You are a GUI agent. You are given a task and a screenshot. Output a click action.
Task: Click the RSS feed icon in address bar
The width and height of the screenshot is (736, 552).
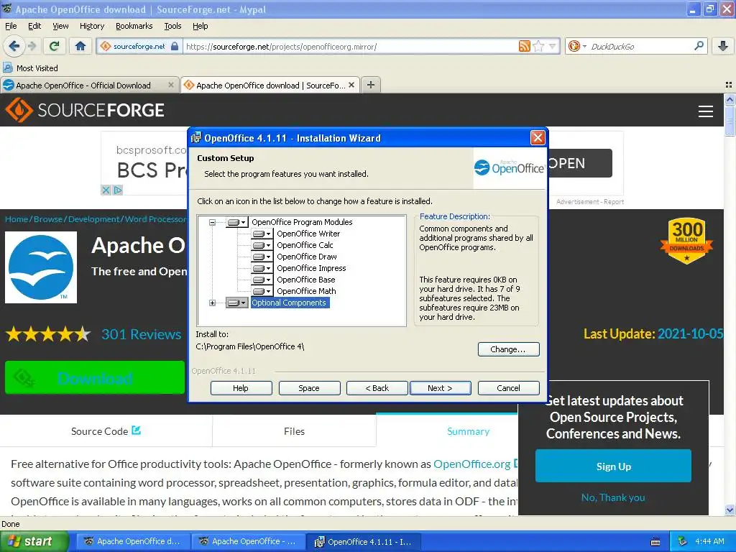524,46
